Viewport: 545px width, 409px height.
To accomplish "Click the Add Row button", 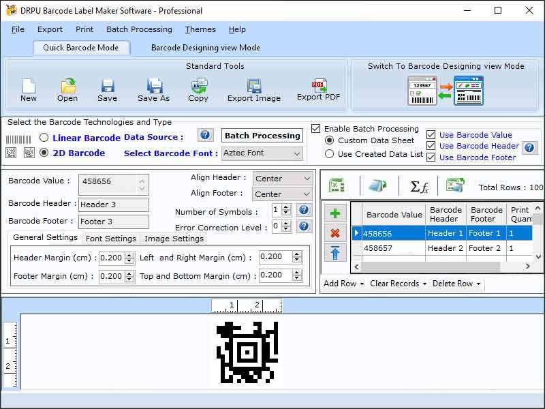I will 341,284.
